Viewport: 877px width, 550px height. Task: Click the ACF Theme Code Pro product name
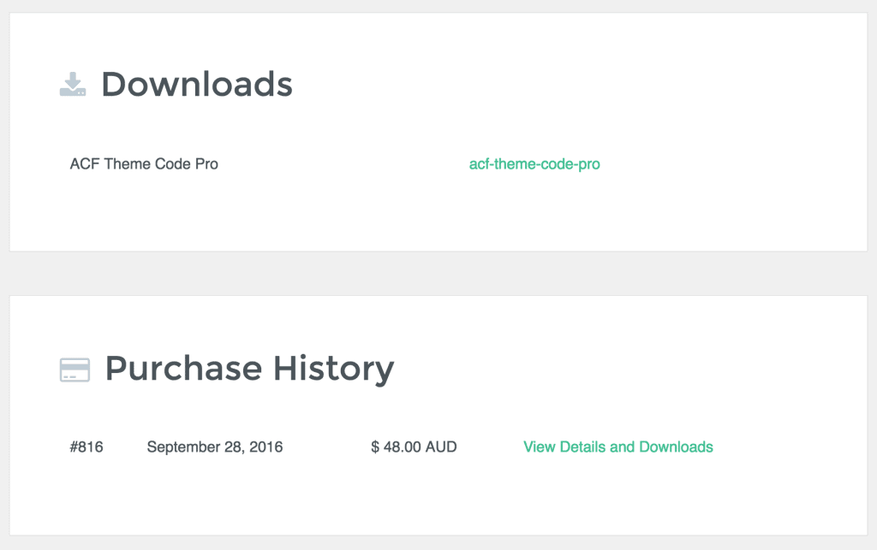pyautogui.click(x=144, y=164)
